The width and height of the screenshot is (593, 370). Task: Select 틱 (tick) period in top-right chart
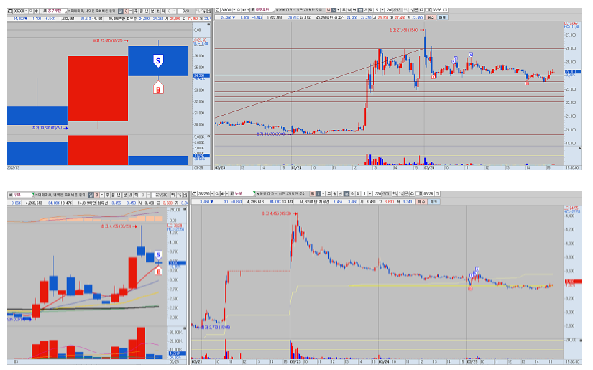point(372,10)
